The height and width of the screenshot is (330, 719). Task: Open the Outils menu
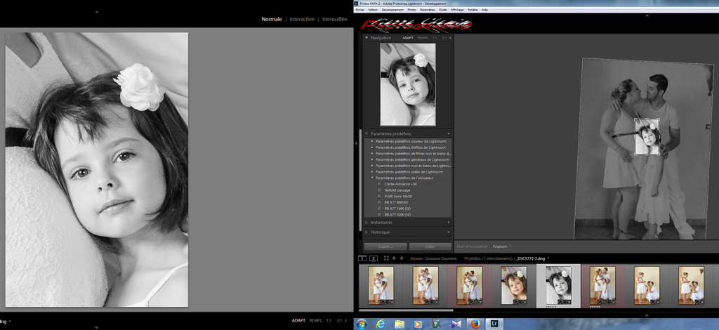442,10
